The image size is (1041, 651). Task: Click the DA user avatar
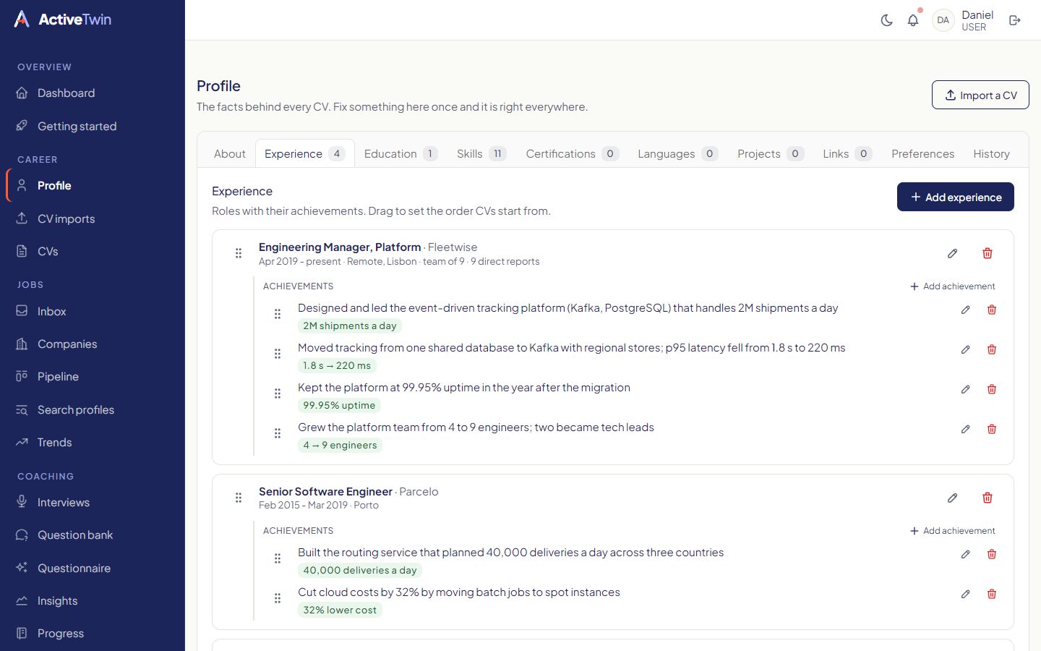coord(943,20)
